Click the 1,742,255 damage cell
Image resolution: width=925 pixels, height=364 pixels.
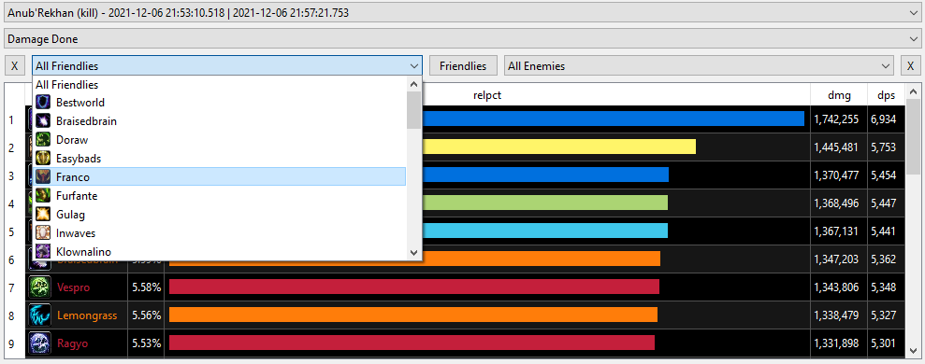coord(839,119)
